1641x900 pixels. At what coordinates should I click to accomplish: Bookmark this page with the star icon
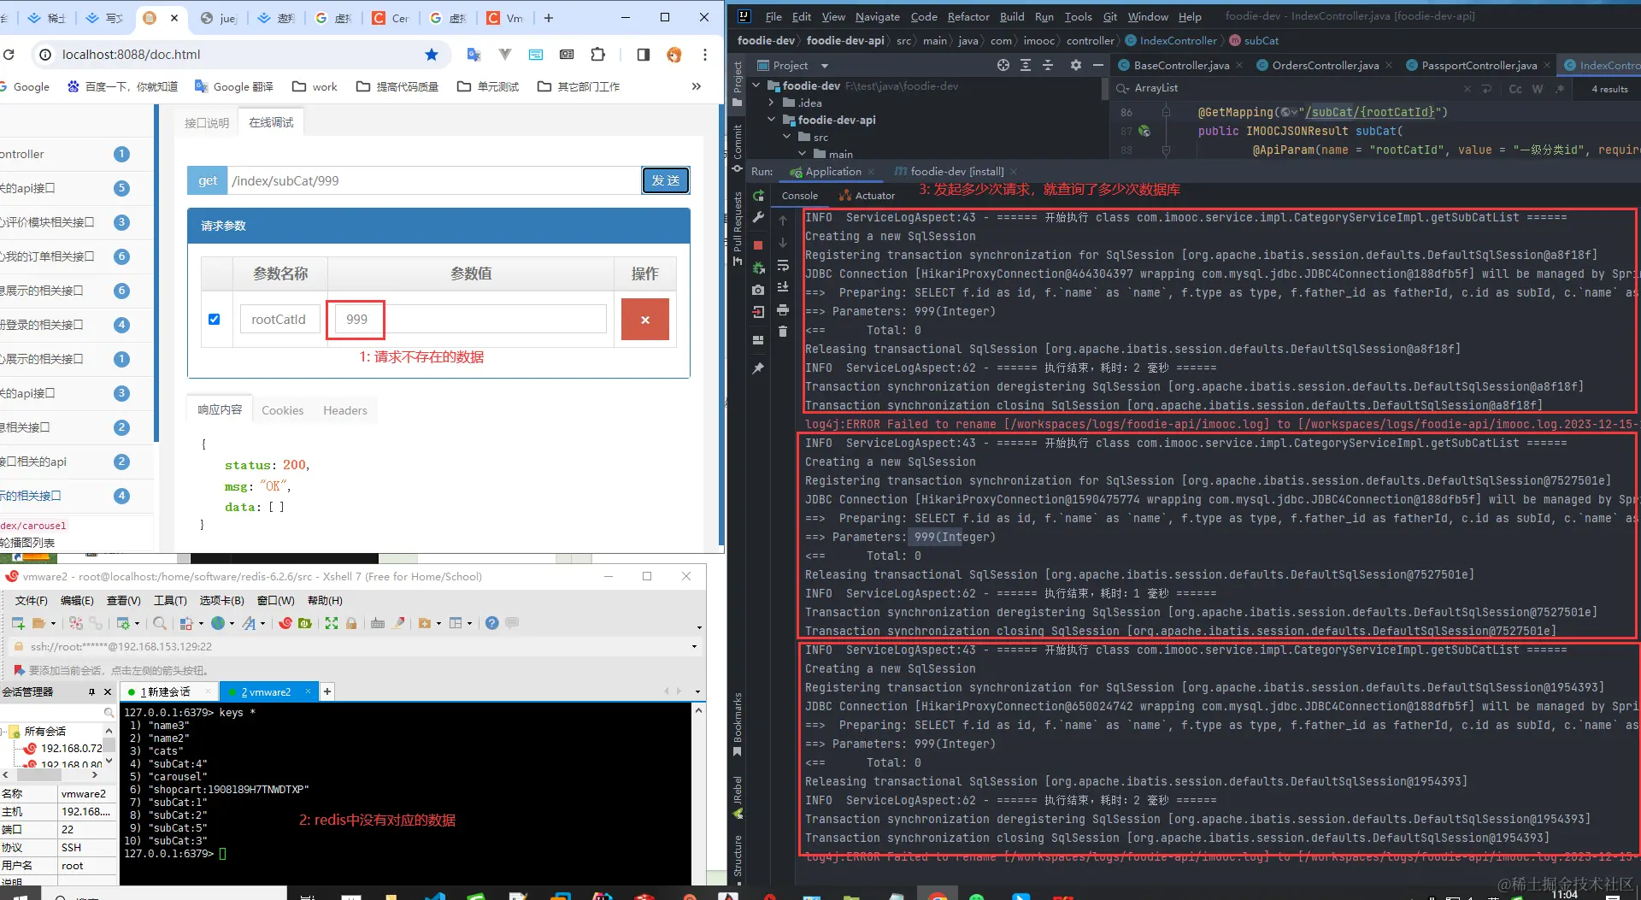(432, 55)
